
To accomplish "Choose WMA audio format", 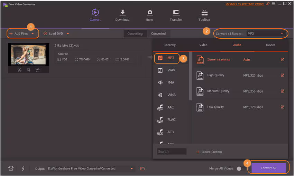I will click(x=167, y=95).
